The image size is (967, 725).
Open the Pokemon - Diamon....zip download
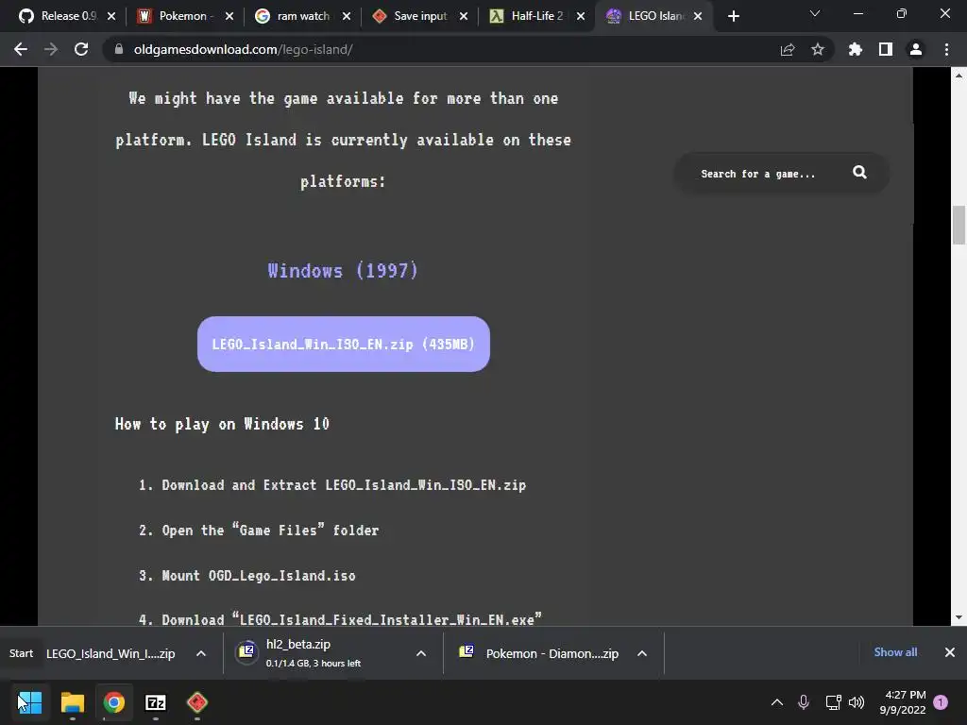click(x=539, y=653)
